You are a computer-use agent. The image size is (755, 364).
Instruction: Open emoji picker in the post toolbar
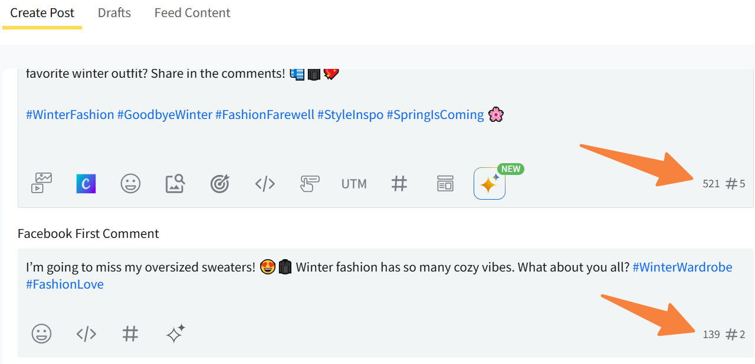click(130, 184)
